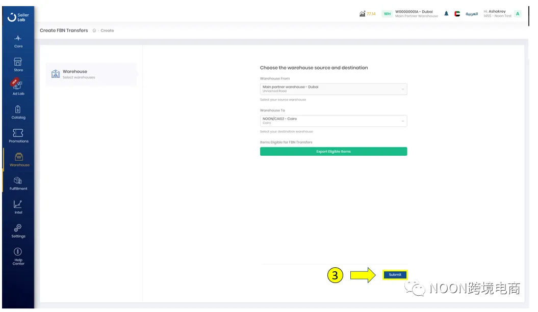Viewport: 538px width, 312px height.
Task: Open Catalog from the sidebar
Action: pyautogui.click(x=18, y=111)
